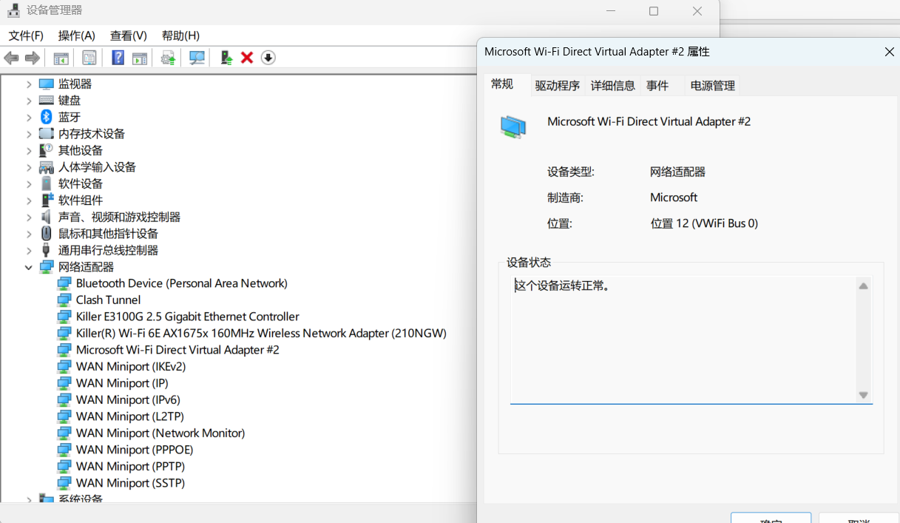This screenshot has height=523, width=900.
Task: Select WAN Miniport (IKEv2) in the tree
Action: (x=131, y=367)
